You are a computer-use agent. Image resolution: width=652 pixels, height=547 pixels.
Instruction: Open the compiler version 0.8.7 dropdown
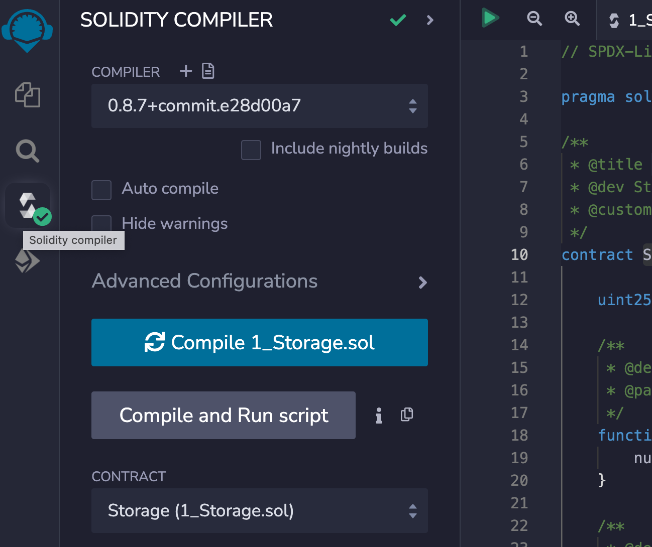point(260,106)
